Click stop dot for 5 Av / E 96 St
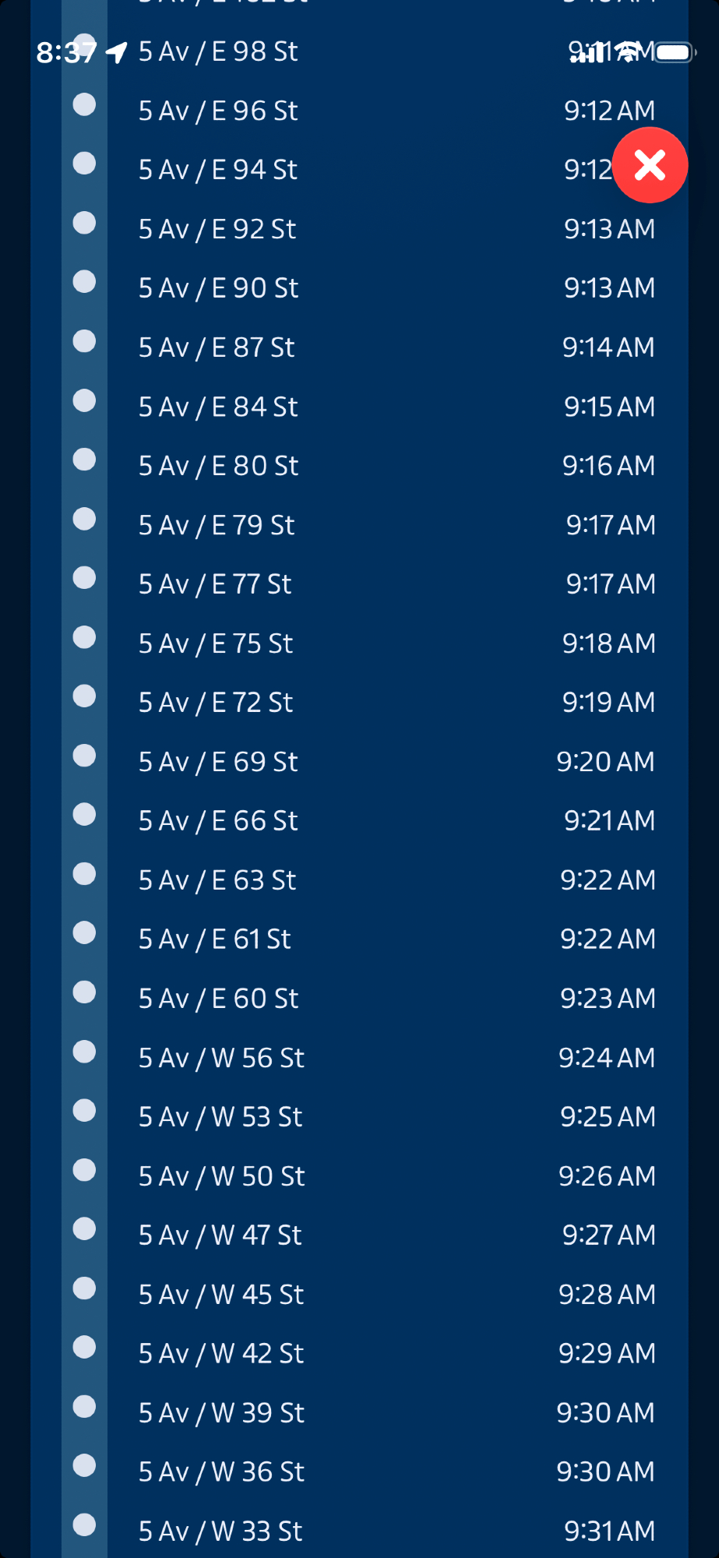The width and height of the screenshot is (719, 1558). (84, 104)
